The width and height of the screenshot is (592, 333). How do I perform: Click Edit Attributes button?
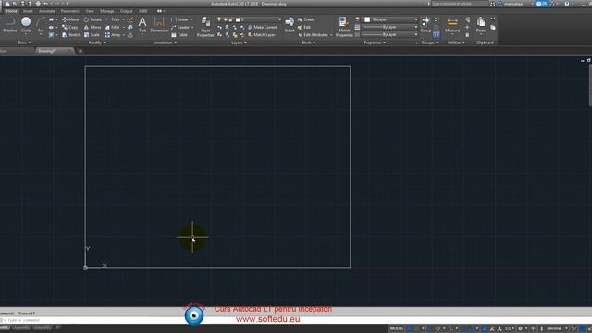pyautogui.click(x=314, y=35)
